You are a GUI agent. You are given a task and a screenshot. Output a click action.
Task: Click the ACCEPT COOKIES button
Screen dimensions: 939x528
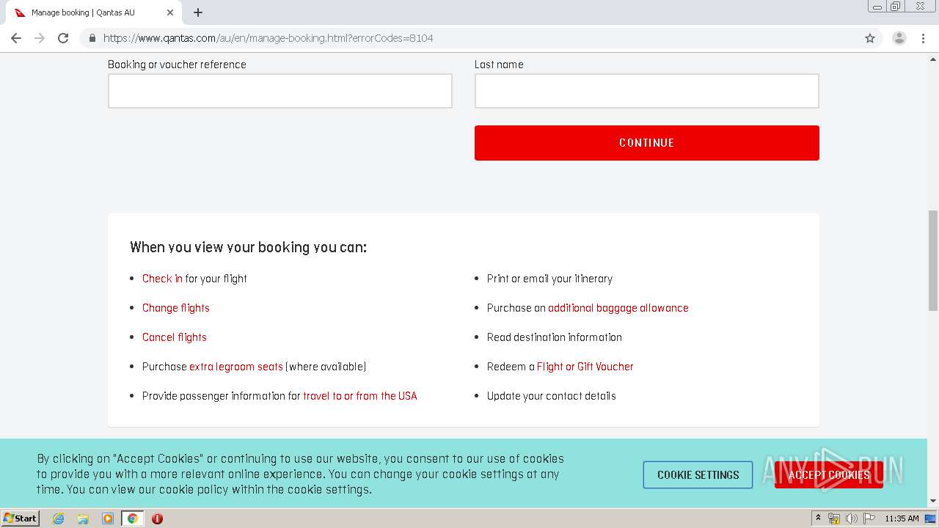tap(829, 475)
